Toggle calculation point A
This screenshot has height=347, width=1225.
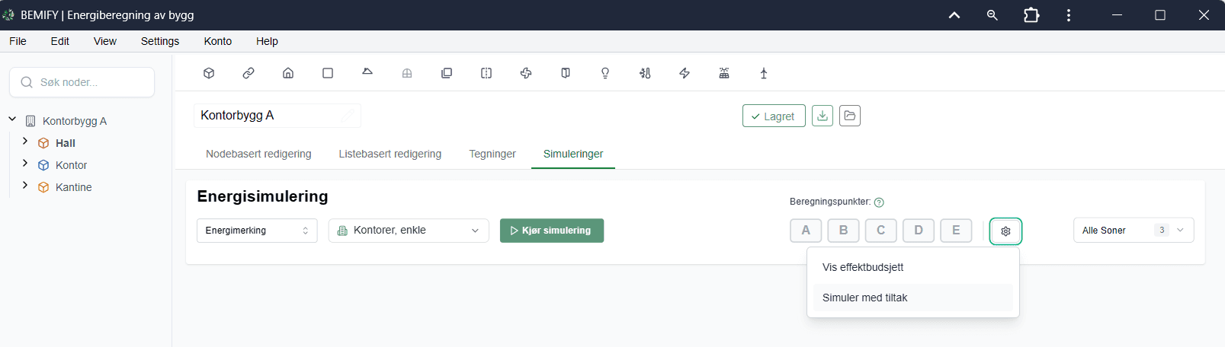tap(806, 231)
